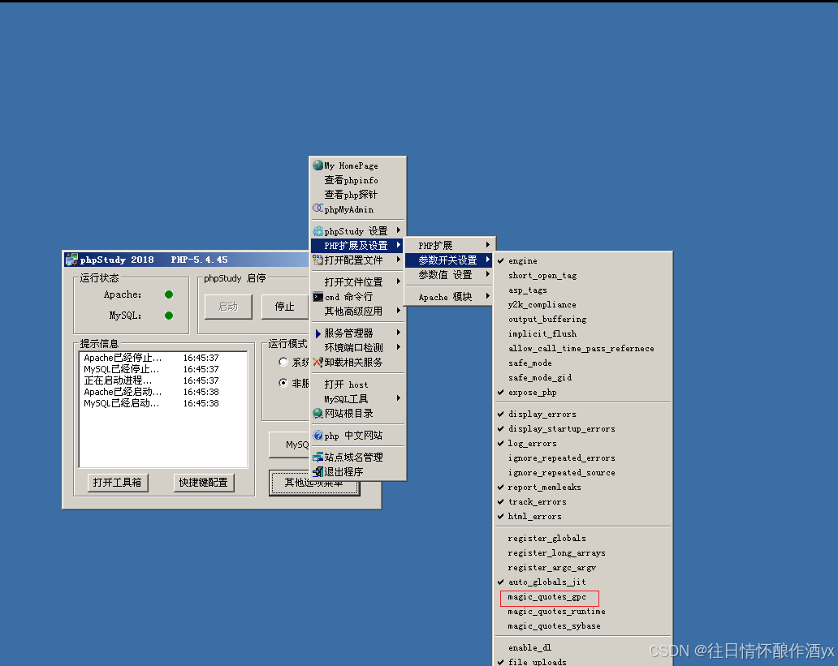838x666 pixels.
Task: Click the phpStudy 2018 title bar icon
Action: click(x=71, y=260)
